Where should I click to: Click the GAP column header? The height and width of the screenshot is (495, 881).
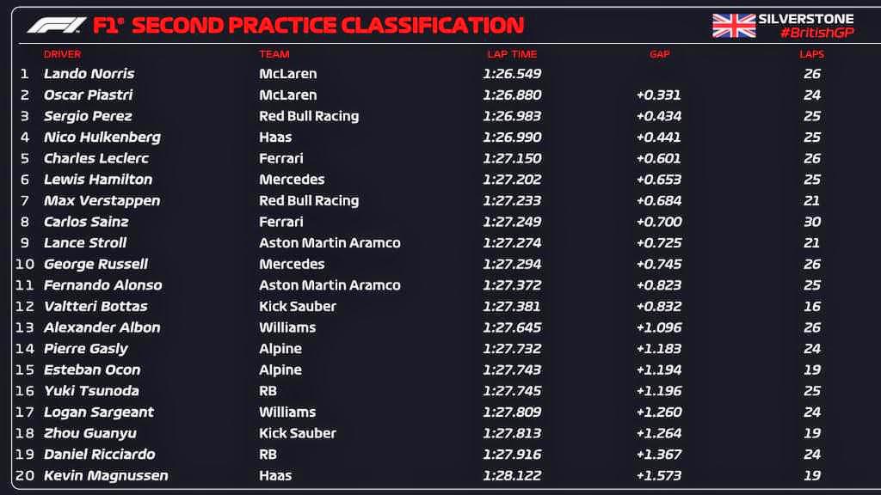(660, 54)
